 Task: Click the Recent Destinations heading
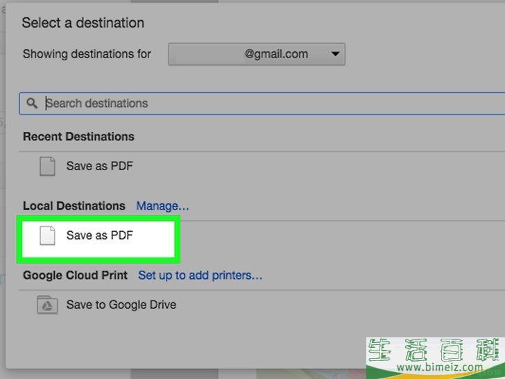[x=78, y=137]
